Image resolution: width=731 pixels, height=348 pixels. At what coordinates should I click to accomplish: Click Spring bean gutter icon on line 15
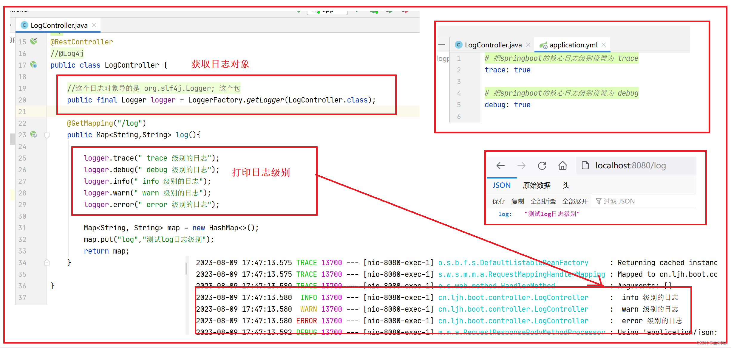[x=34, y=41]
